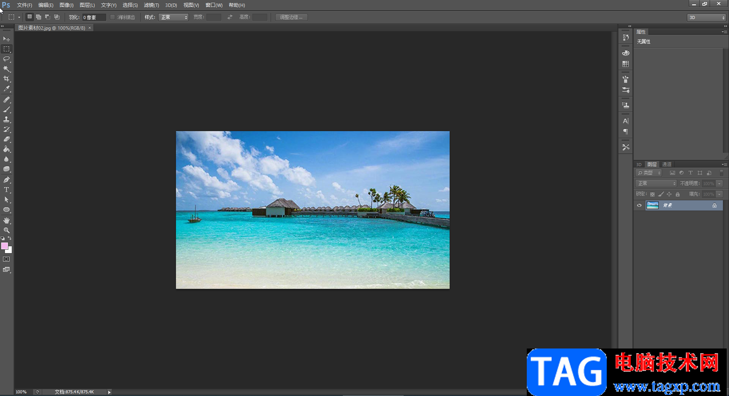
Task: Enable the 消除锯齿 anti-alias checkbox
Action: [113, 17]
